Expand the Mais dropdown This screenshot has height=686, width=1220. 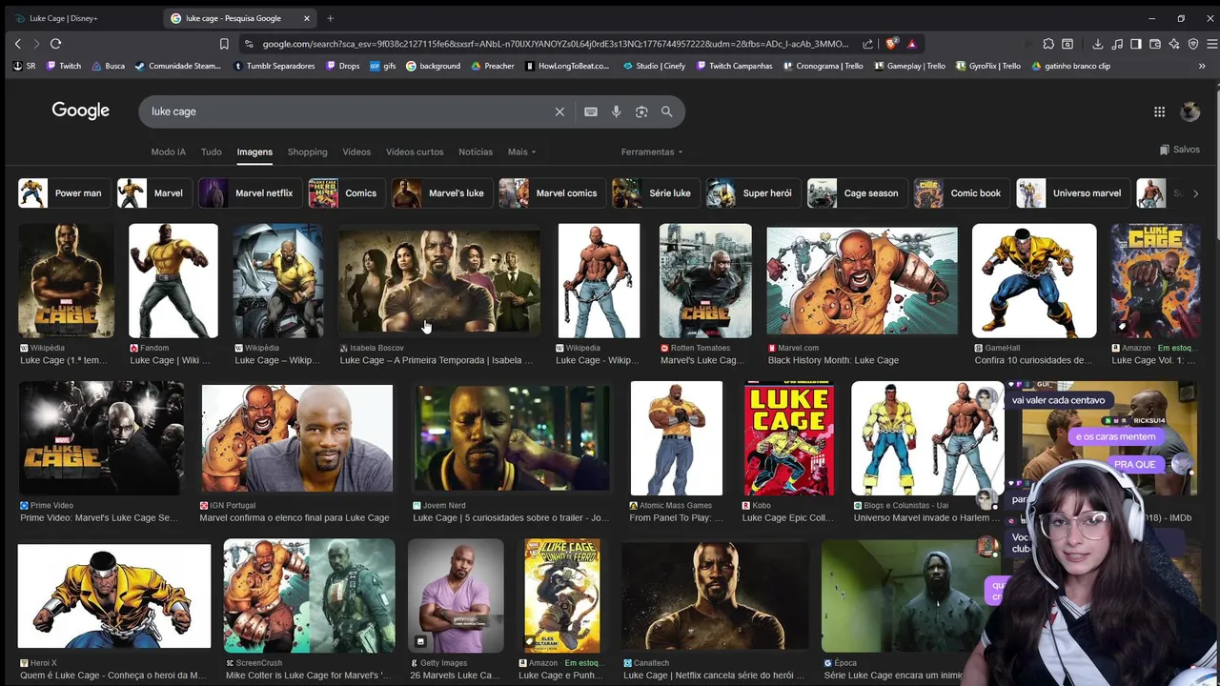(x=521, y=151)
